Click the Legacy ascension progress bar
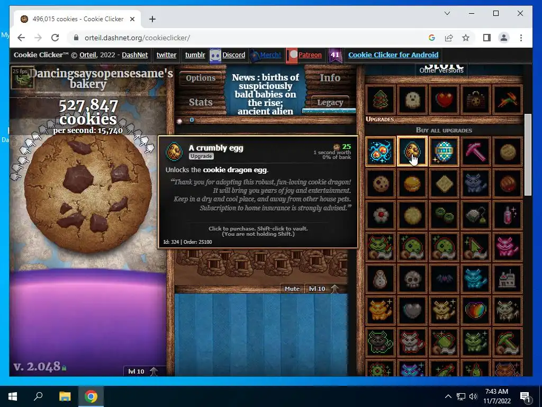Image resolution: width=542 pixels, height=407 pixels. click(x=329, y=111)
